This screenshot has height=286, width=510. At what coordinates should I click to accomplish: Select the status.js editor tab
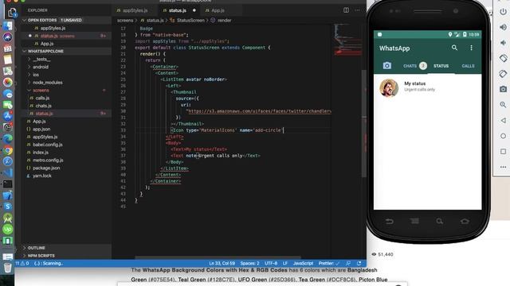[178, 10]
